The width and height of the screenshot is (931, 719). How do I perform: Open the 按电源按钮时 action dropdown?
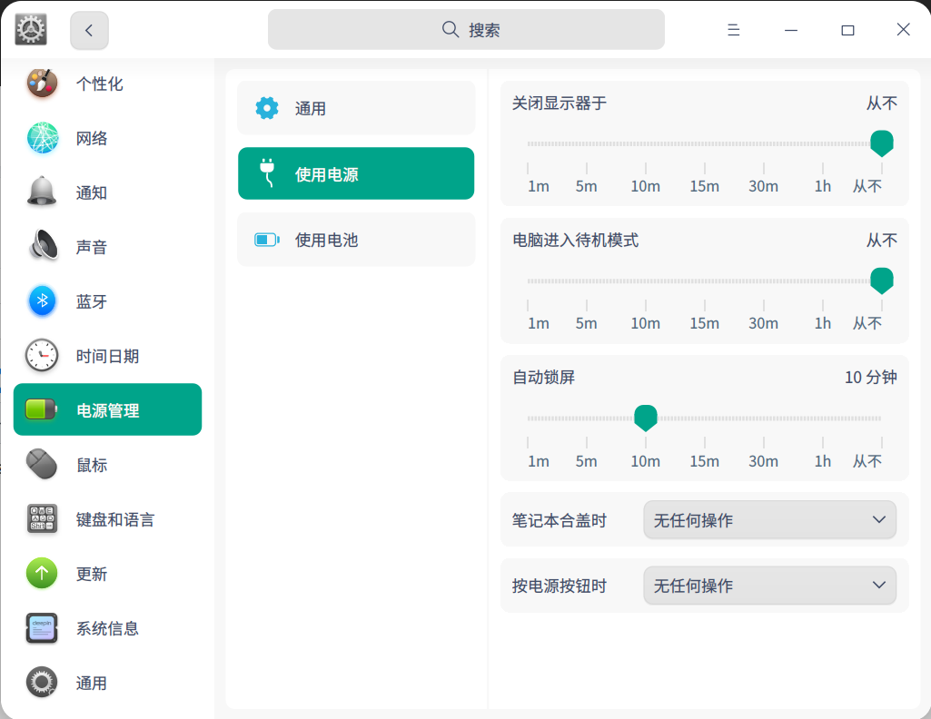point(768,586)
